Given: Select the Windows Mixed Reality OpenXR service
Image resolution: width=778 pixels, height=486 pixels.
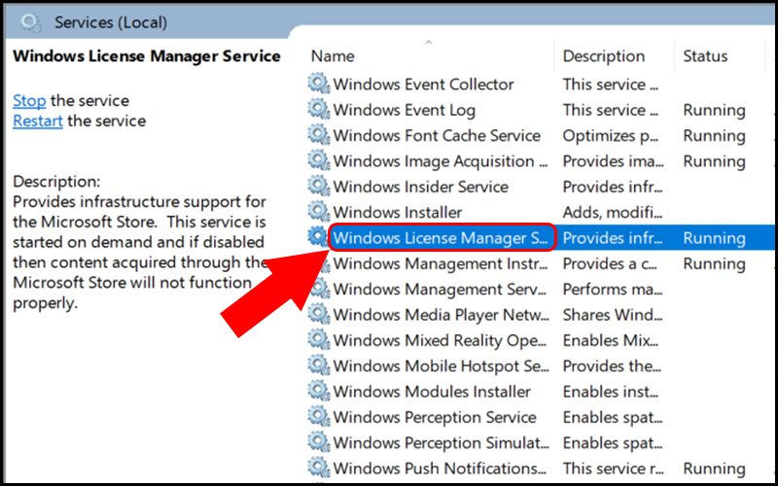Looking at the screenshot, I should [x=441, y=340].
